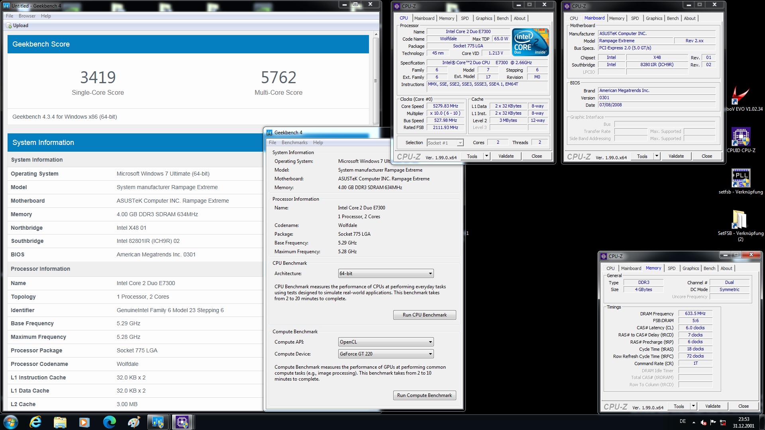The image size is (765, 430).
Task: Click the Untitled - Geekbench 4 title icon
Action: coord(6,6)
